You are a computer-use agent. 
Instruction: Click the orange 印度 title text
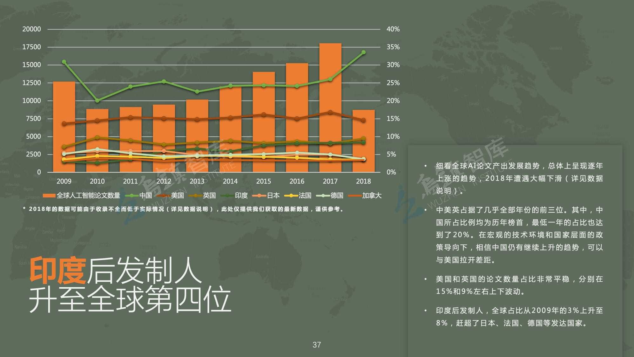(x=57, y=270)
